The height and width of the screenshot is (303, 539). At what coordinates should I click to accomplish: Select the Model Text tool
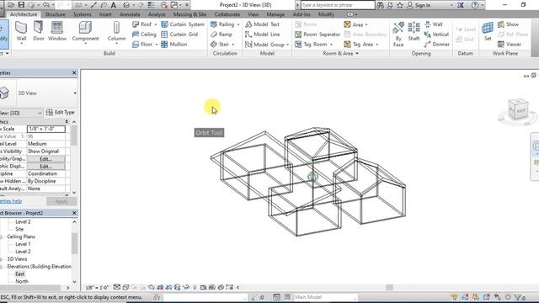pyautogui.click(x=262, y=24)
